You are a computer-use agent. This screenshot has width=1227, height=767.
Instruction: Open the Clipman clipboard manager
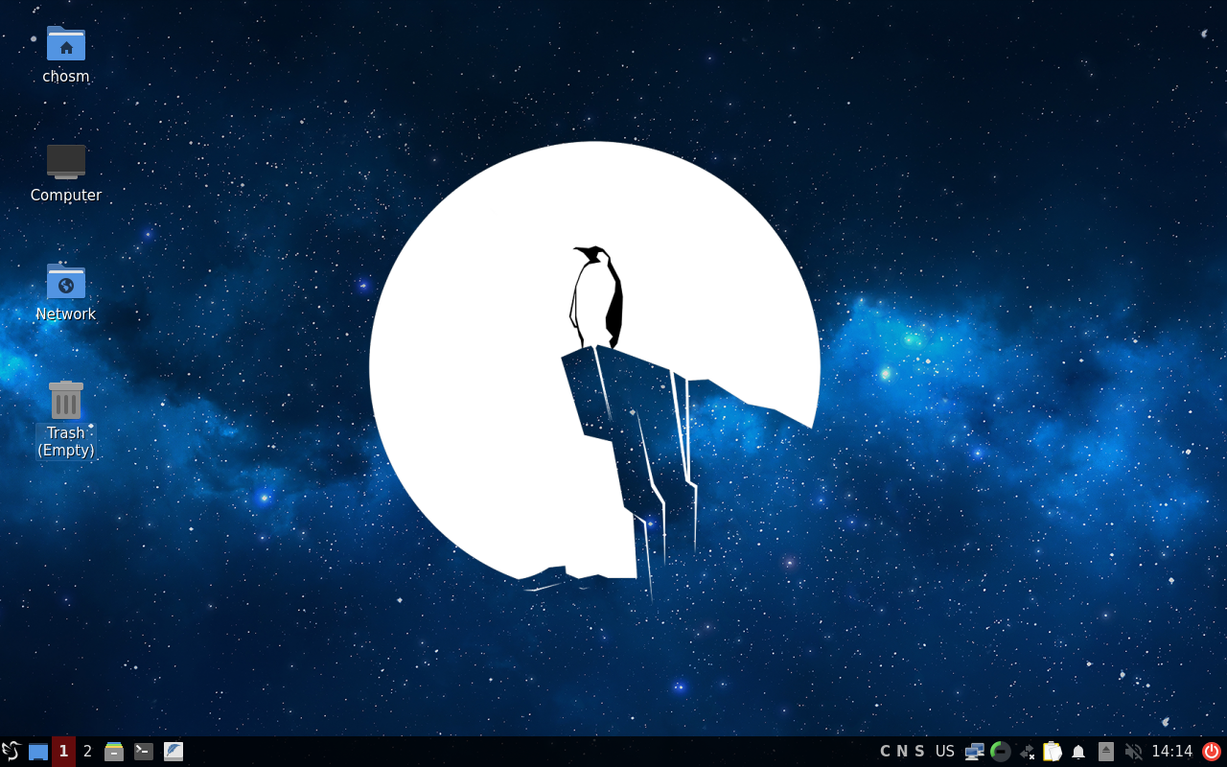pyautogui.click(x=1052, y=752)
